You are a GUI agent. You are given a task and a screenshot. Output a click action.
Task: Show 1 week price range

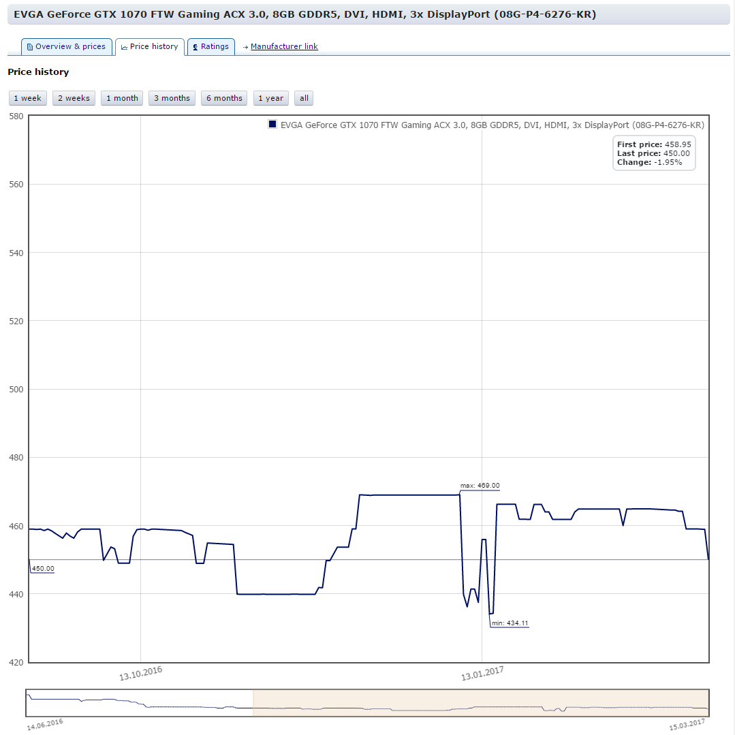click(28, 98)
